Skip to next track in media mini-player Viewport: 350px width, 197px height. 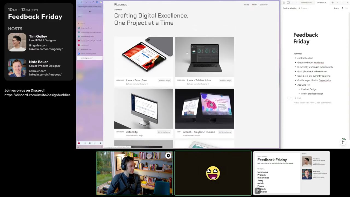pyautogui.click(x=95, y=143)
